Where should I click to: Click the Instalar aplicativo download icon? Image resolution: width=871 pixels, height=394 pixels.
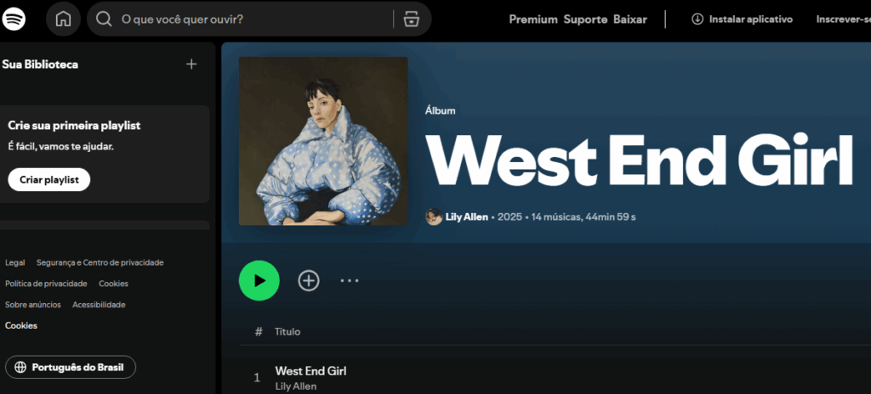pos(697,20)
